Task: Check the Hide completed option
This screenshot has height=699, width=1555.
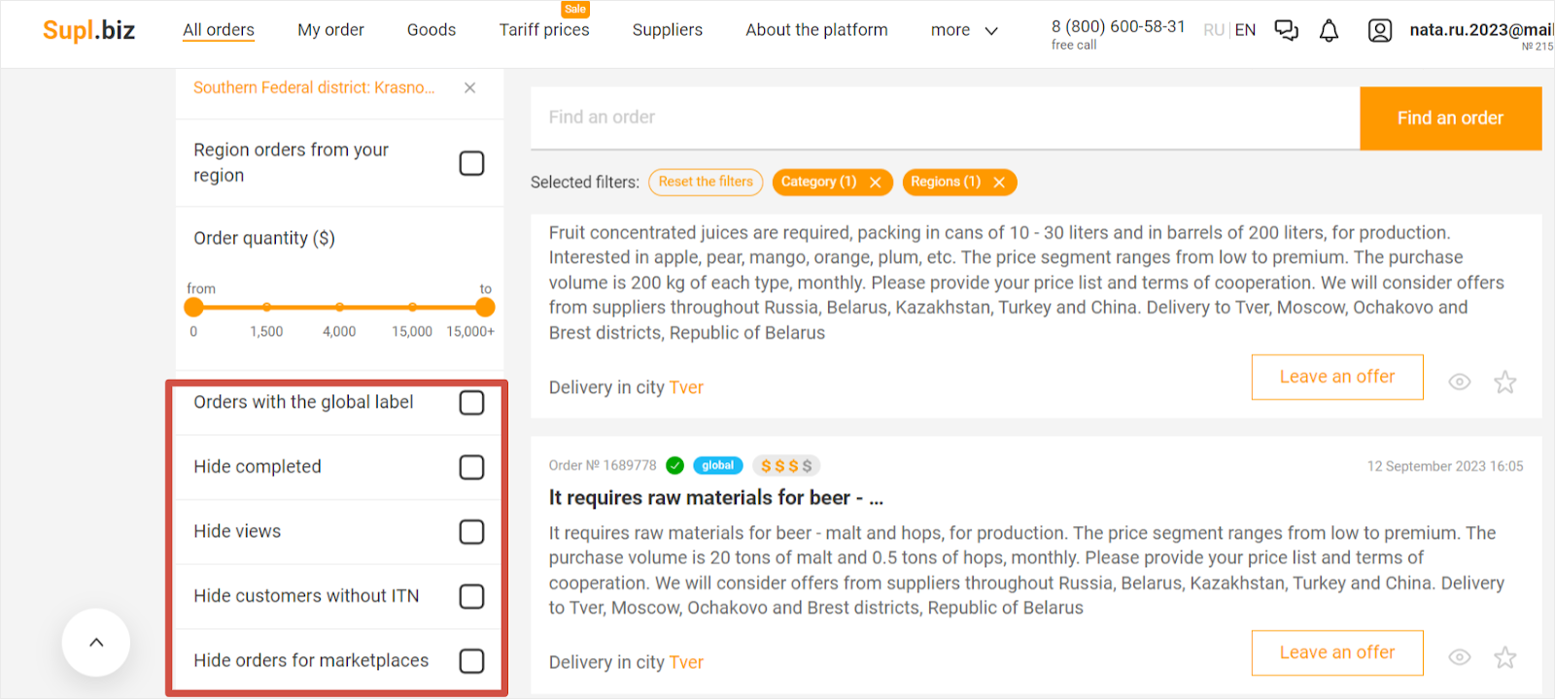Action: [471, 468]
